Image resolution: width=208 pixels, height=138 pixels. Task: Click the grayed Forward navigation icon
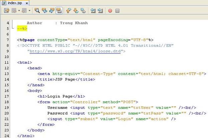[24, 11]
